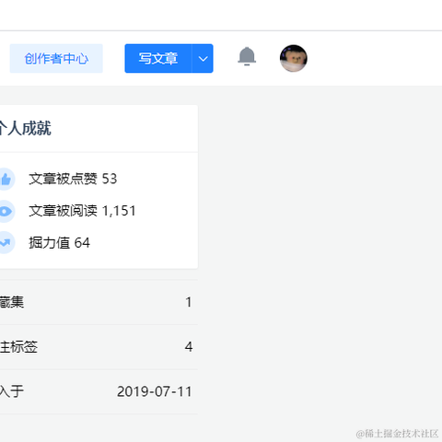This screenshot has width=442, height=442.
Task: Open notifications via the bell icon
Action: 247,56
